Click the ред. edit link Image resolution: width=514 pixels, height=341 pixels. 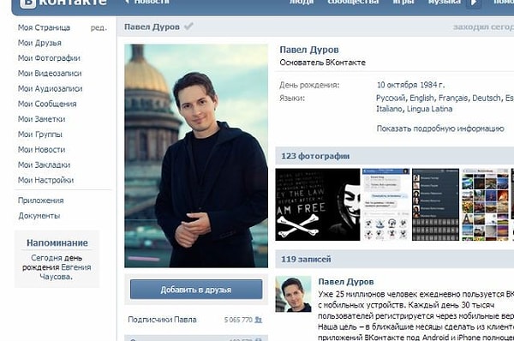click(99, 28)
